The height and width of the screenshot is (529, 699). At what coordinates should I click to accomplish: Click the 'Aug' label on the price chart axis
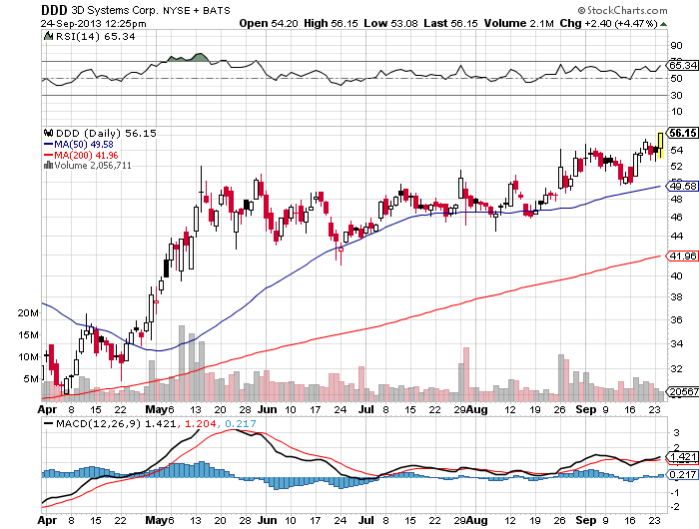tap(478, 409)
